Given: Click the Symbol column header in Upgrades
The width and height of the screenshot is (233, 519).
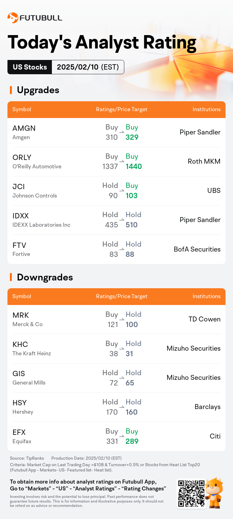Looking at the screenshot, I should (x=22, y=109).
